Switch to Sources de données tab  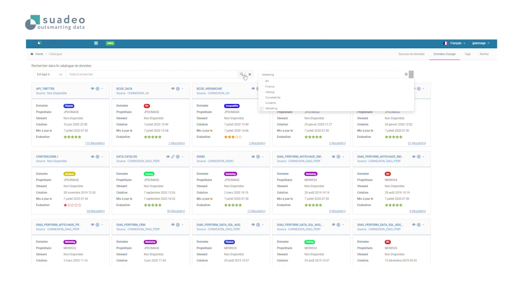(x=411, y=54)
